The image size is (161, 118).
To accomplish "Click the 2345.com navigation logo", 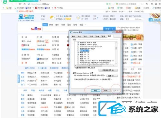I will click(26, 17).
